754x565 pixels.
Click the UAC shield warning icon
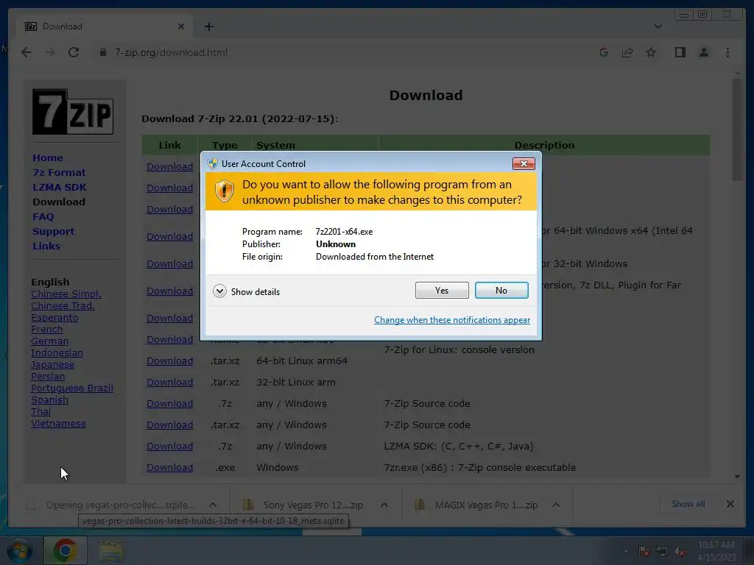(224, 191)
